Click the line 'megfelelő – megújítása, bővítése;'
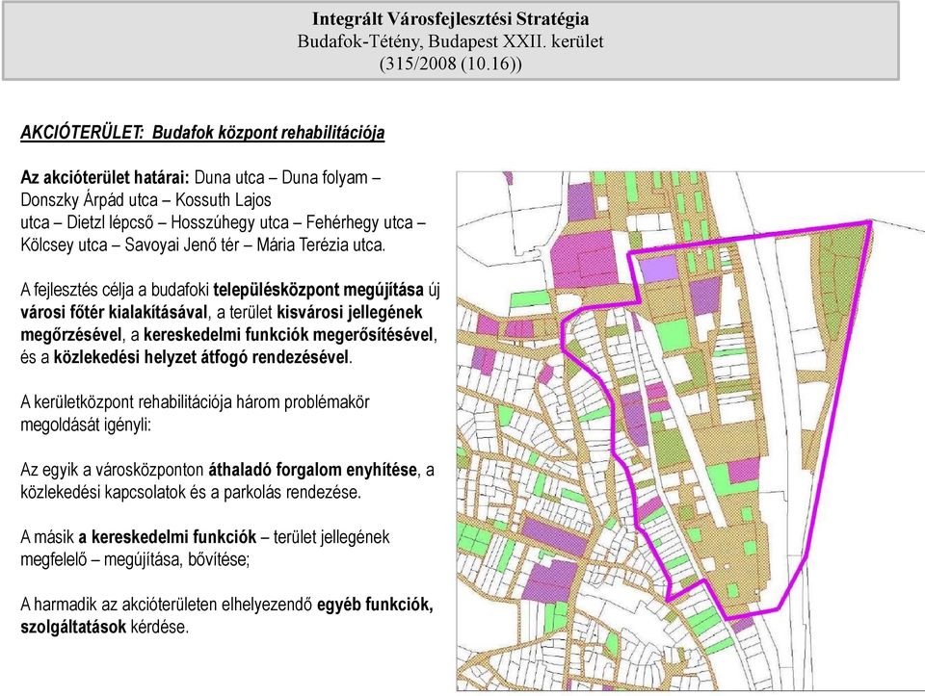Image resolution: width=925 pixels, height=696 pixels. point(135,559)
